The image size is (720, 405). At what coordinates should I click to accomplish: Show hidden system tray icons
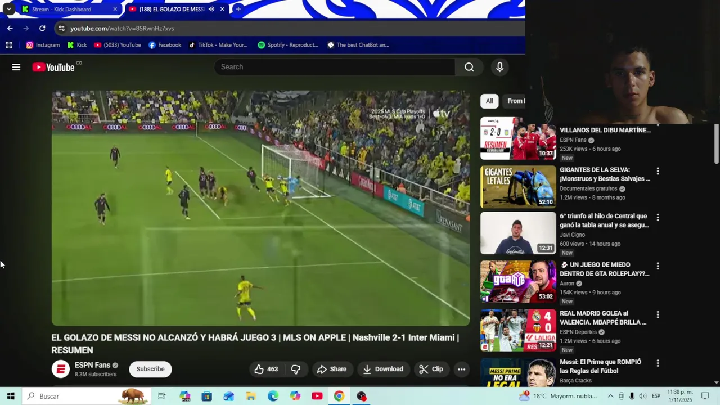[x=610, y=396]
